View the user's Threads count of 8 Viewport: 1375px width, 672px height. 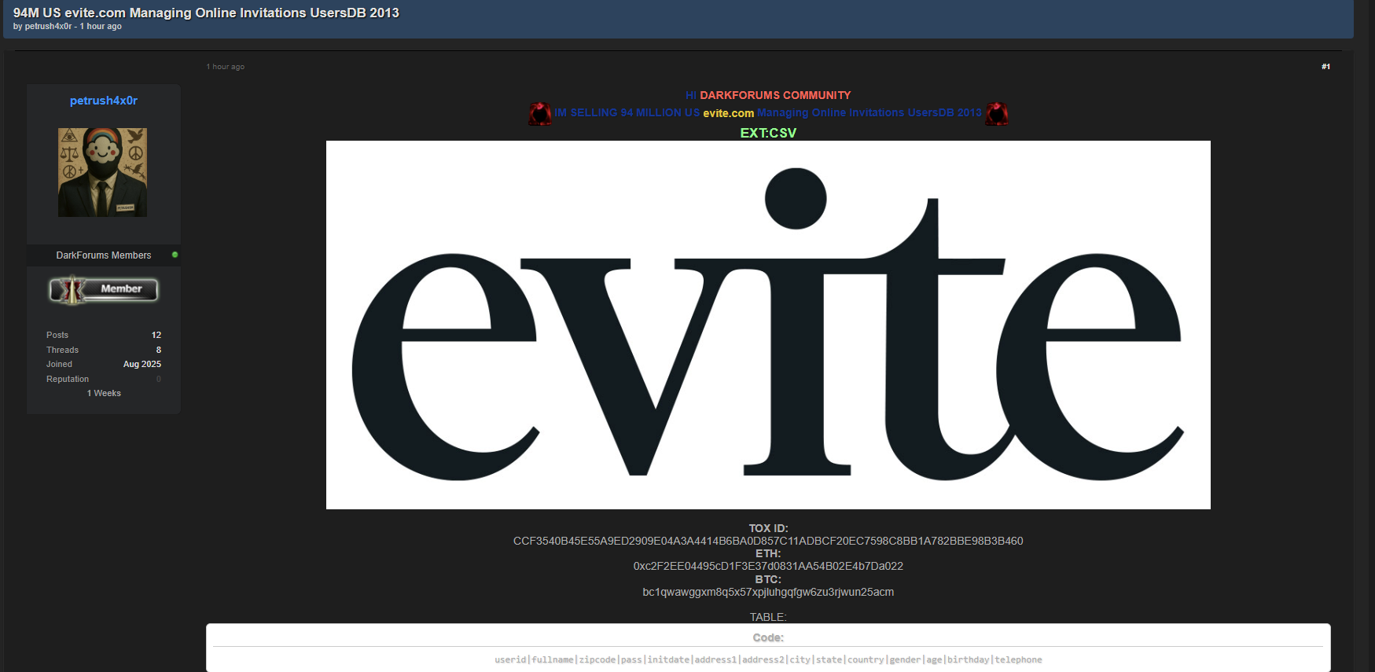click(x=158, y=350)
